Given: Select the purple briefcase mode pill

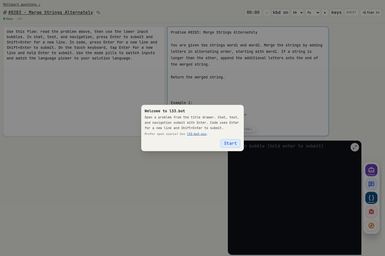Looking at the screenshot, I should point(371,170).
